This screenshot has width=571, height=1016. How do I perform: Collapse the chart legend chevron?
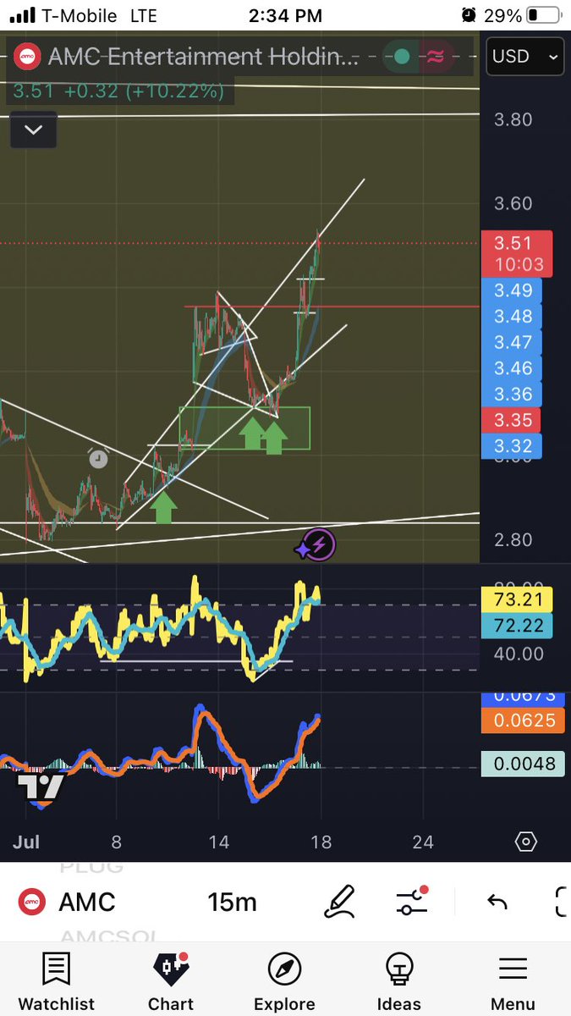coord(33,130)
